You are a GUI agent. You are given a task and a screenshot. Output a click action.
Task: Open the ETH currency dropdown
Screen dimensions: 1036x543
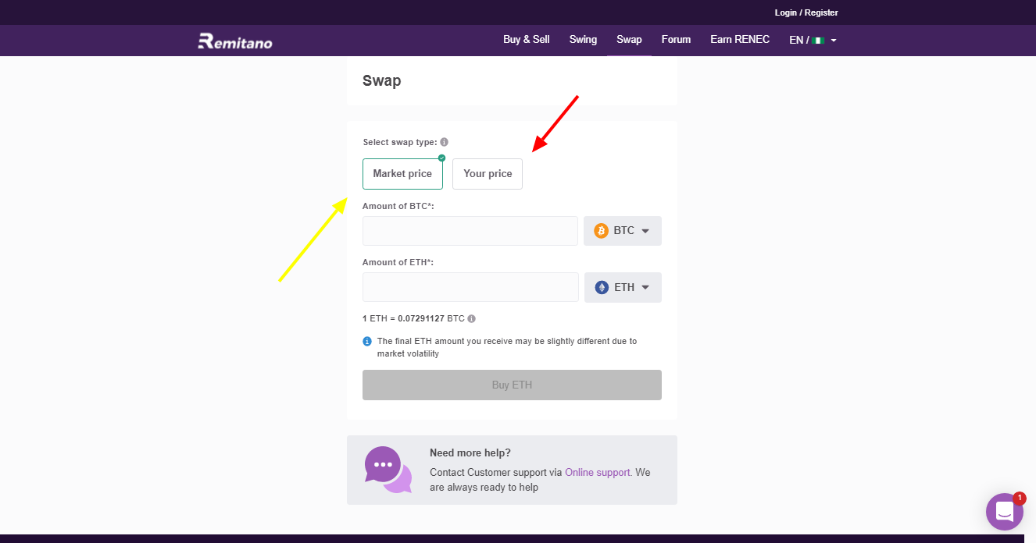tap(623, 287)
